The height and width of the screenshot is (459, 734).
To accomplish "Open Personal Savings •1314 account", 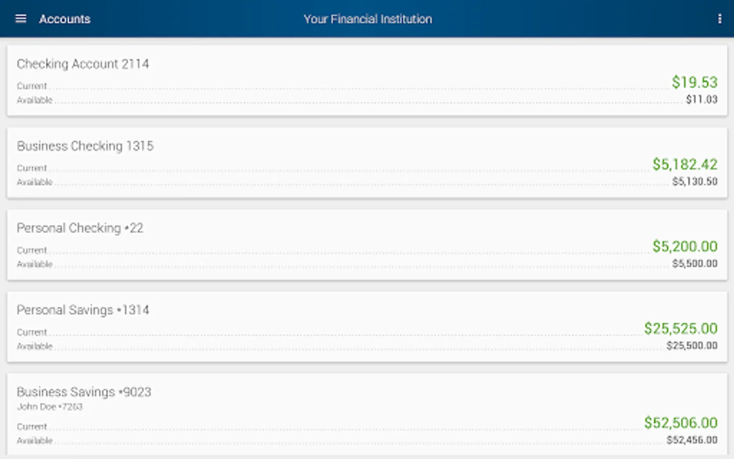I will click(x=83, y=310).
